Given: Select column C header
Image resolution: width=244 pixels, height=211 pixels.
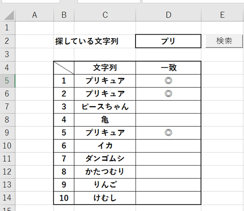Looking at the screenshot, I should [105, 15].
